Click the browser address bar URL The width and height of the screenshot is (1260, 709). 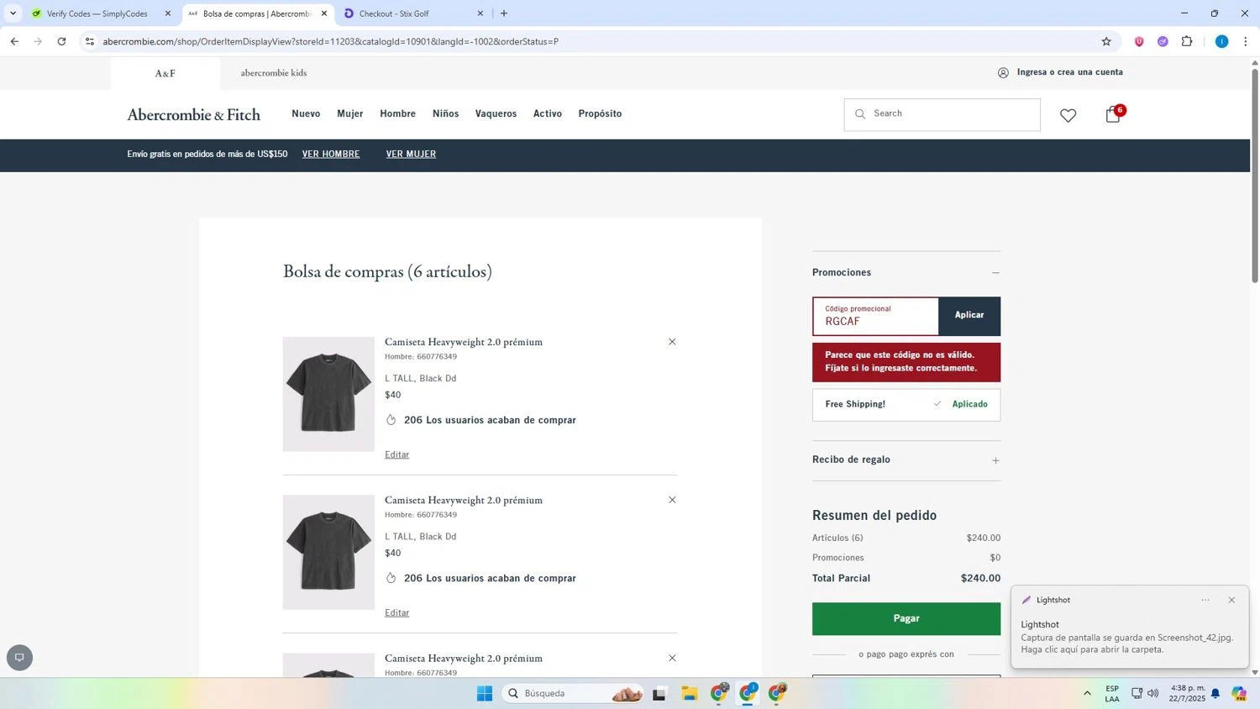[x=331, y=41]
